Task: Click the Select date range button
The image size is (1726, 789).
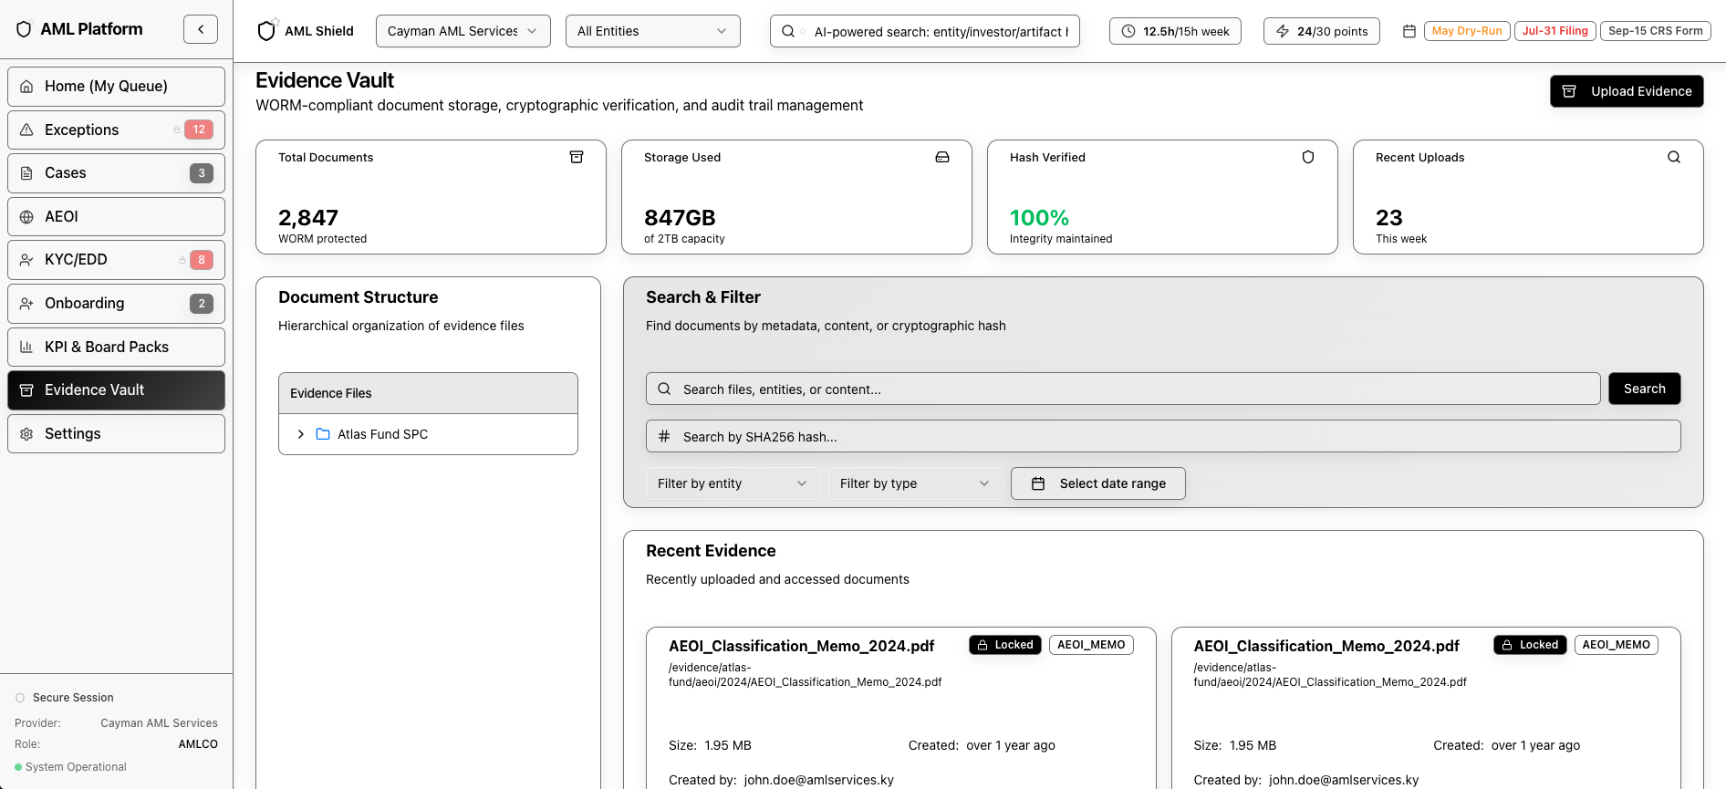Action: [1097, 483]
